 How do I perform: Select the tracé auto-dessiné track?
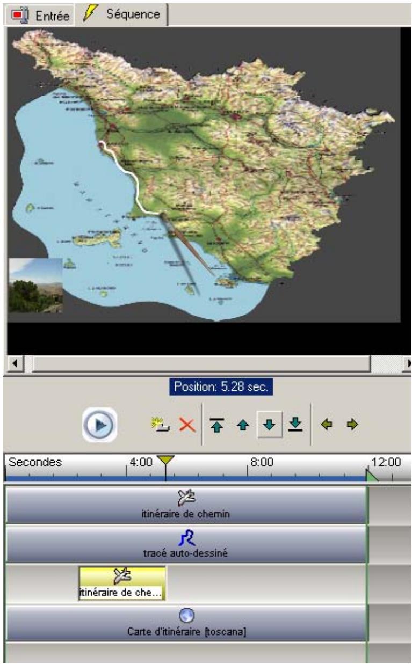[x=186, y=544]
